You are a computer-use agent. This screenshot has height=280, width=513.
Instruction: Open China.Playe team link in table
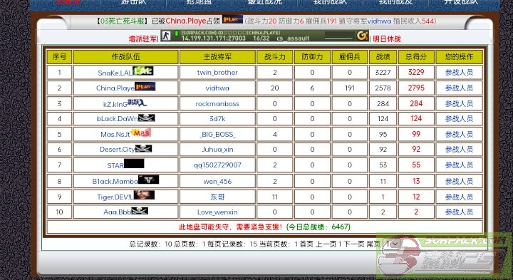point(115,88)
